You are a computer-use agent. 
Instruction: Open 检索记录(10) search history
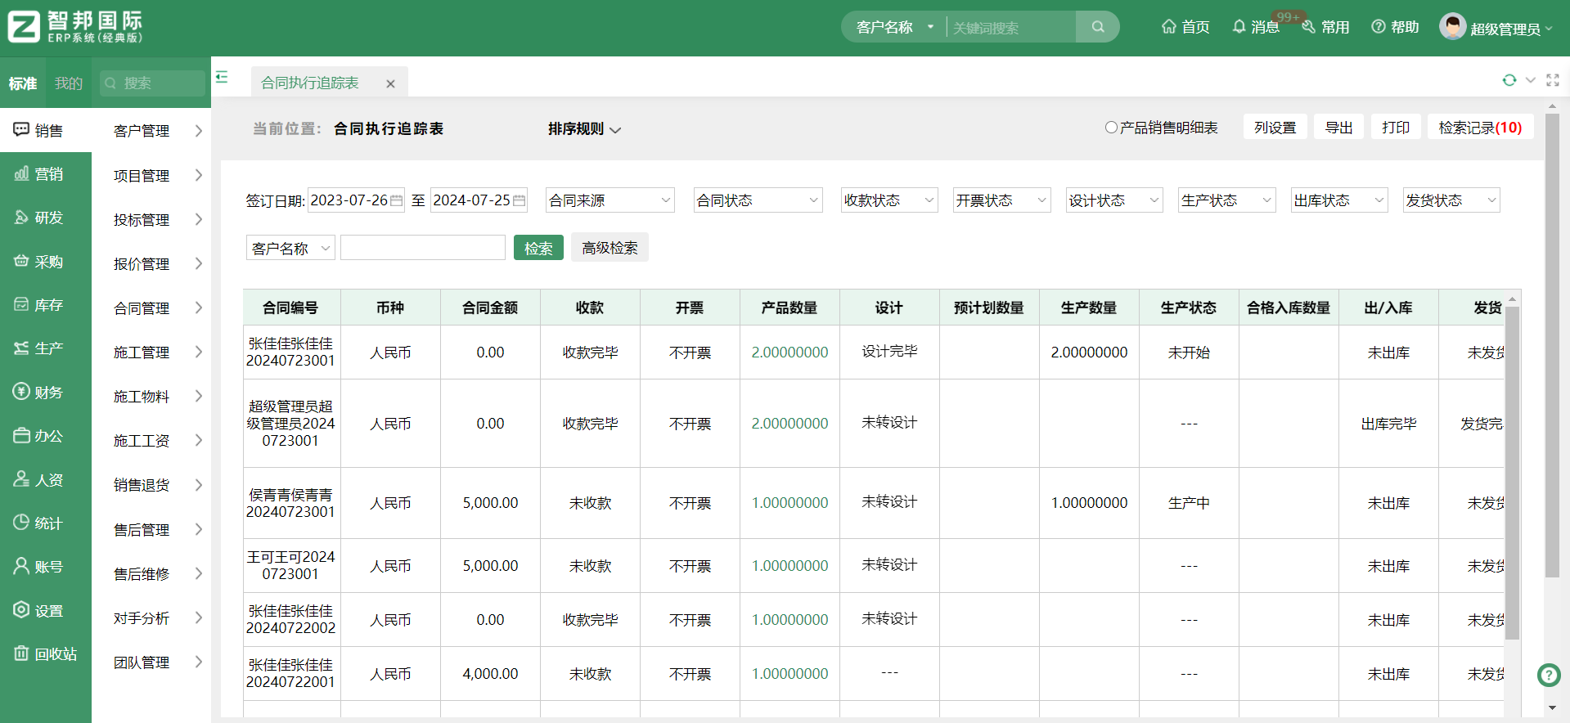pos(1480,128)
